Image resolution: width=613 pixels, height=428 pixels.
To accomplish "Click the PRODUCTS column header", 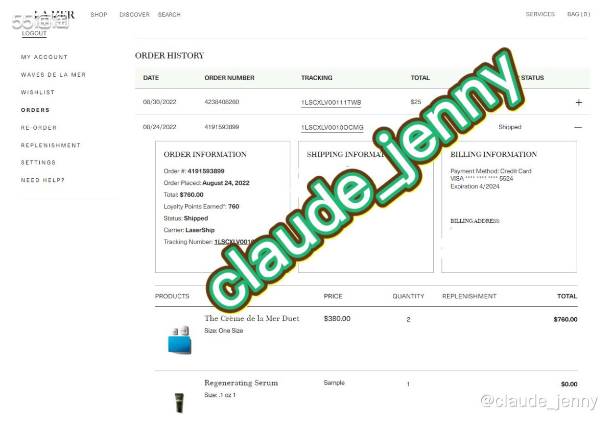I will (172, 296).
